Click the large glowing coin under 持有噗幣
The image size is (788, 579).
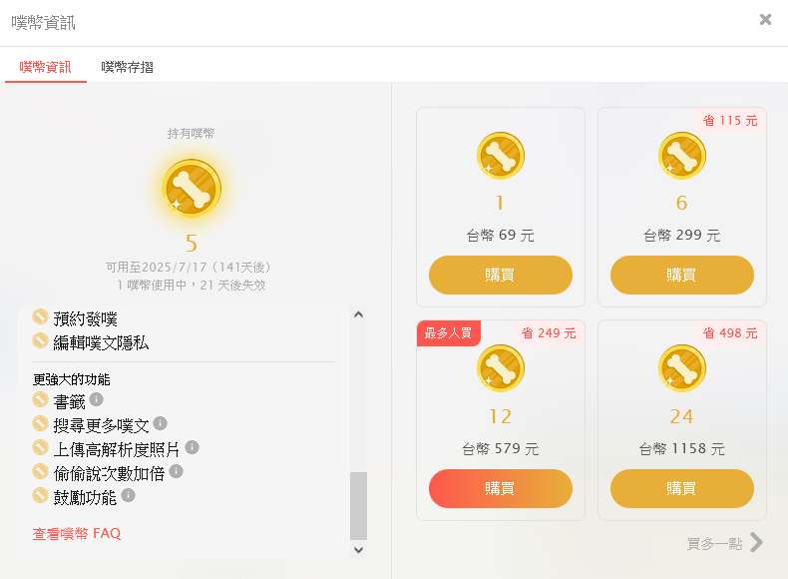(192, 189)
